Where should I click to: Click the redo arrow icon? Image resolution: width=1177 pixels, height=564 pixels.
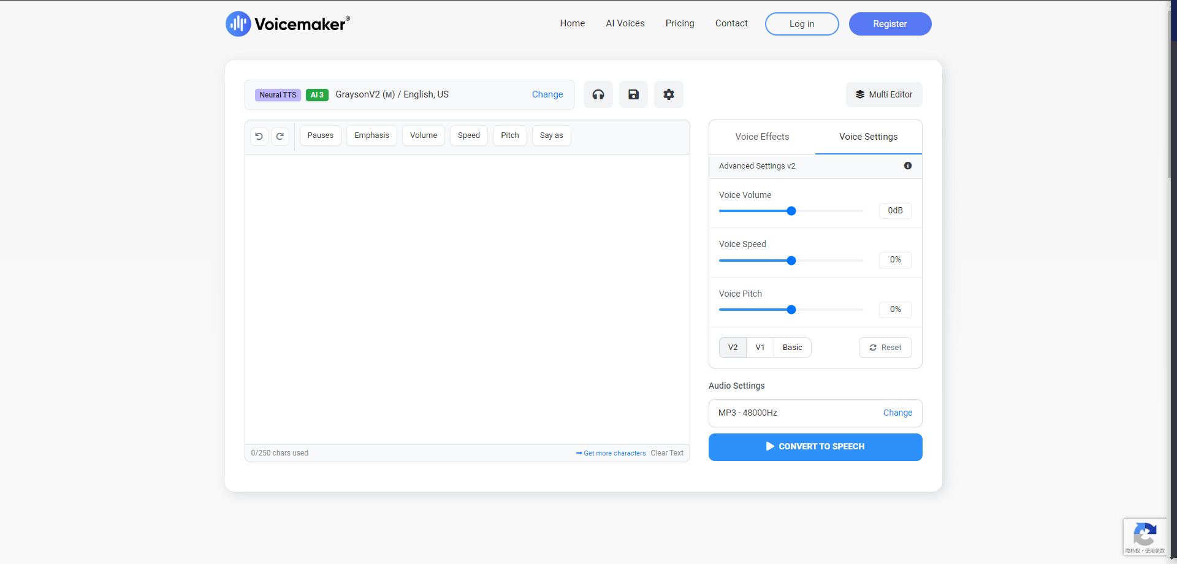tap(280, 136)
